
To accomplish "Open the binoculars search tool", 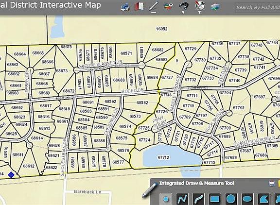I will coord(184,6).
